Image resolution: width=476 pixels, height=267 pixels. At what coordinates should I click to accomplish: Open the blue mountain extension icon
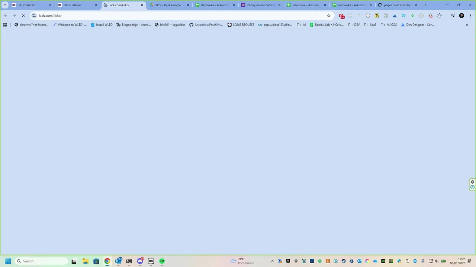pos(395,16)
